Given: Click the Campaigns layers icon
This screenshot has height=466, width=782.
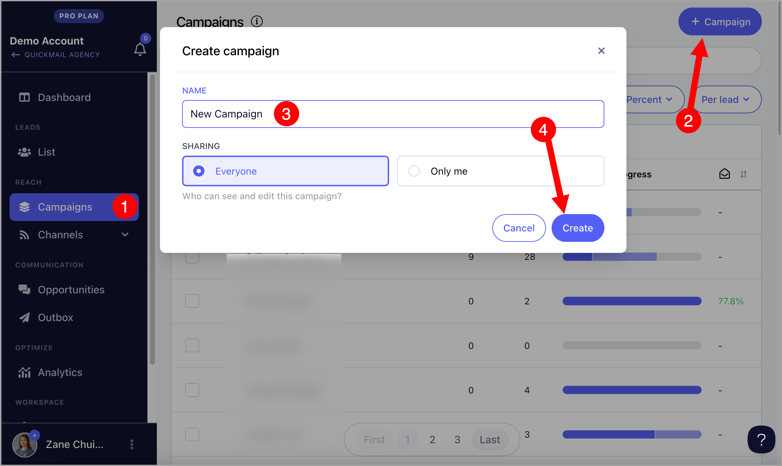Looking at the screenshot, I should [x=24, y=207].
